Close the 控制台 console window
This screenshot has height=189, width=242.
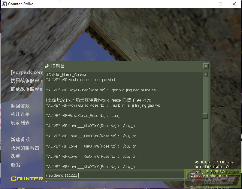206,66
